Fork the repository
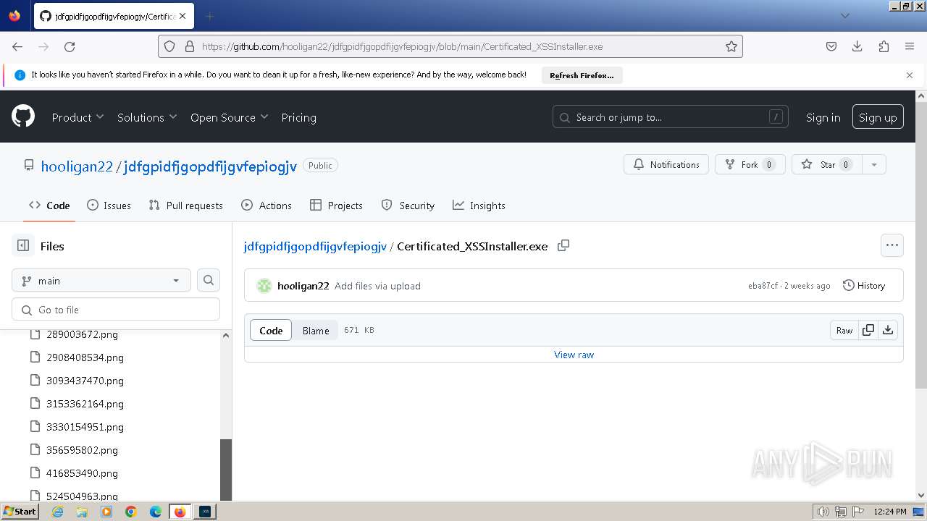Image resolution: width=927 pixels, height=521 pixels. pos(750,164)
